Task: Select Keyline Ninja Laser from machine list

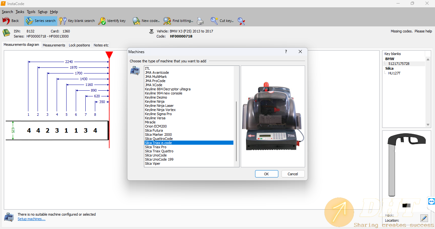Action: 159,106
